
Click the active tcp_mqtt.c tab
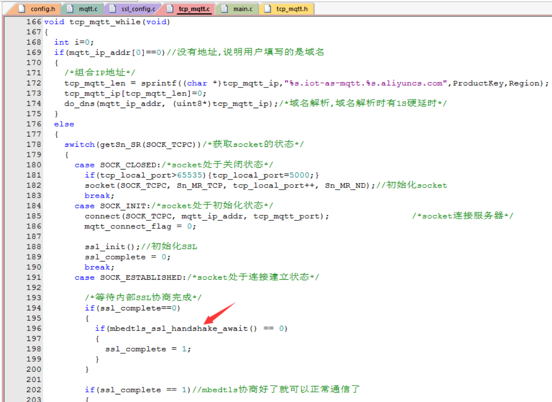tap(194, 9)
